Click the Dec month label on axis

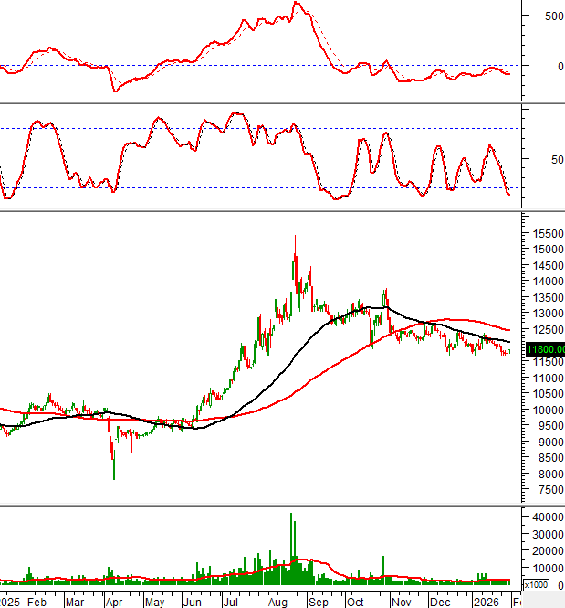click(x=440, y=603)
